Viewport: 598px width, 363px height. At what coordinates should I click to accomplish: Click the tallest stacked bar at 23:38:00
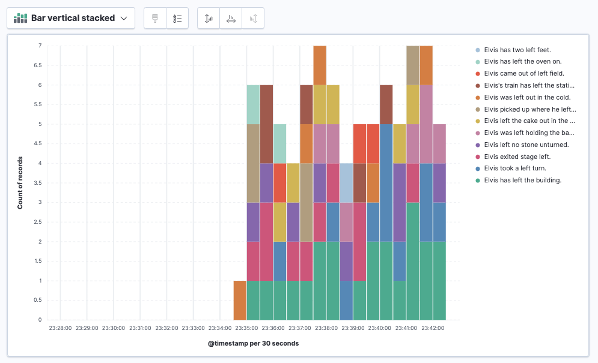[319, 180]
